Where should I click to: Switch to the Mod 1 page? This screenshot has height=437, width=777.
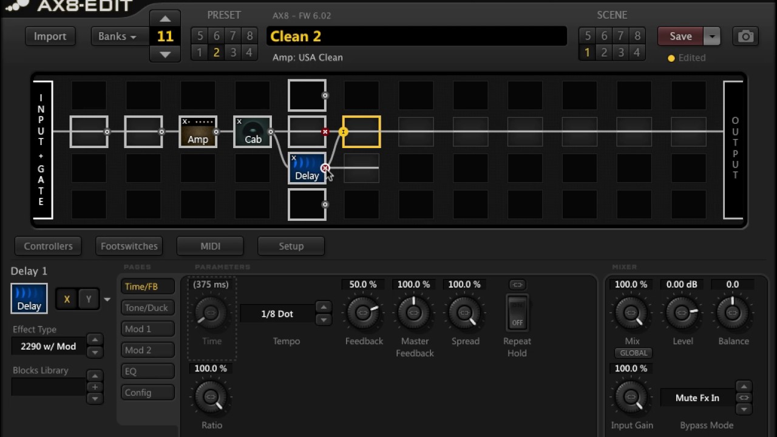click(148, 329)
